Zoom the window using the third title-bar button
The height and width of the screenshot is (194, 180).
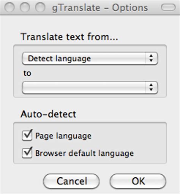coord(40,7)
